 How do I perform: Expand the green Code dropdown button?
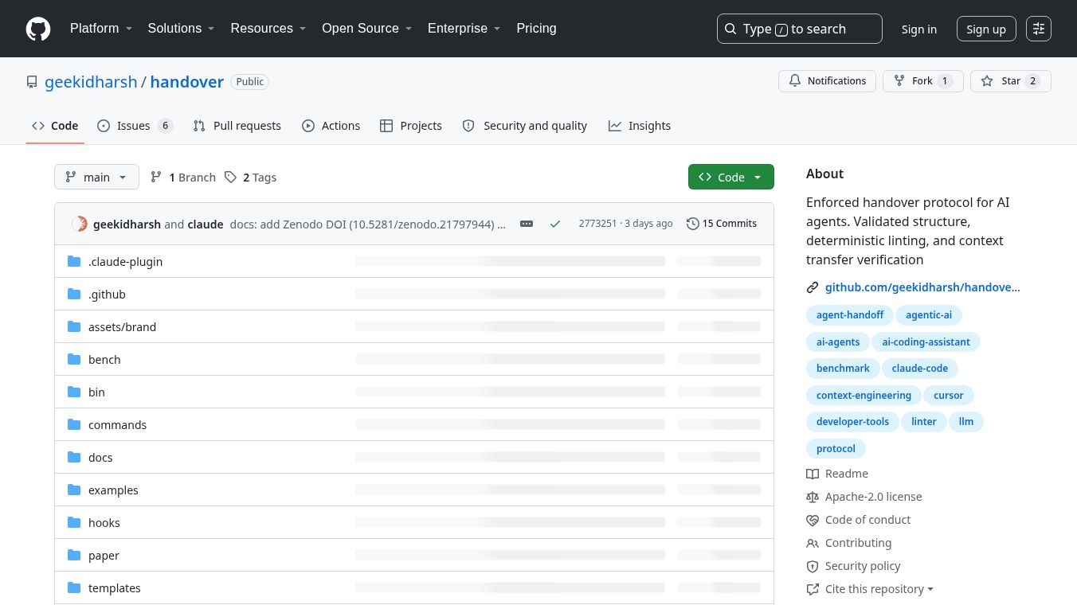(731, 178)
